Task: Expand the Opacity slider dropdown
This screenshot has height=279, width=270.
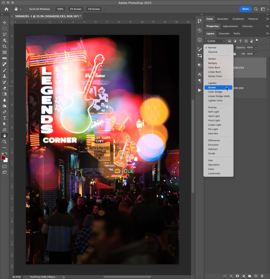Action: pos(256,47)
